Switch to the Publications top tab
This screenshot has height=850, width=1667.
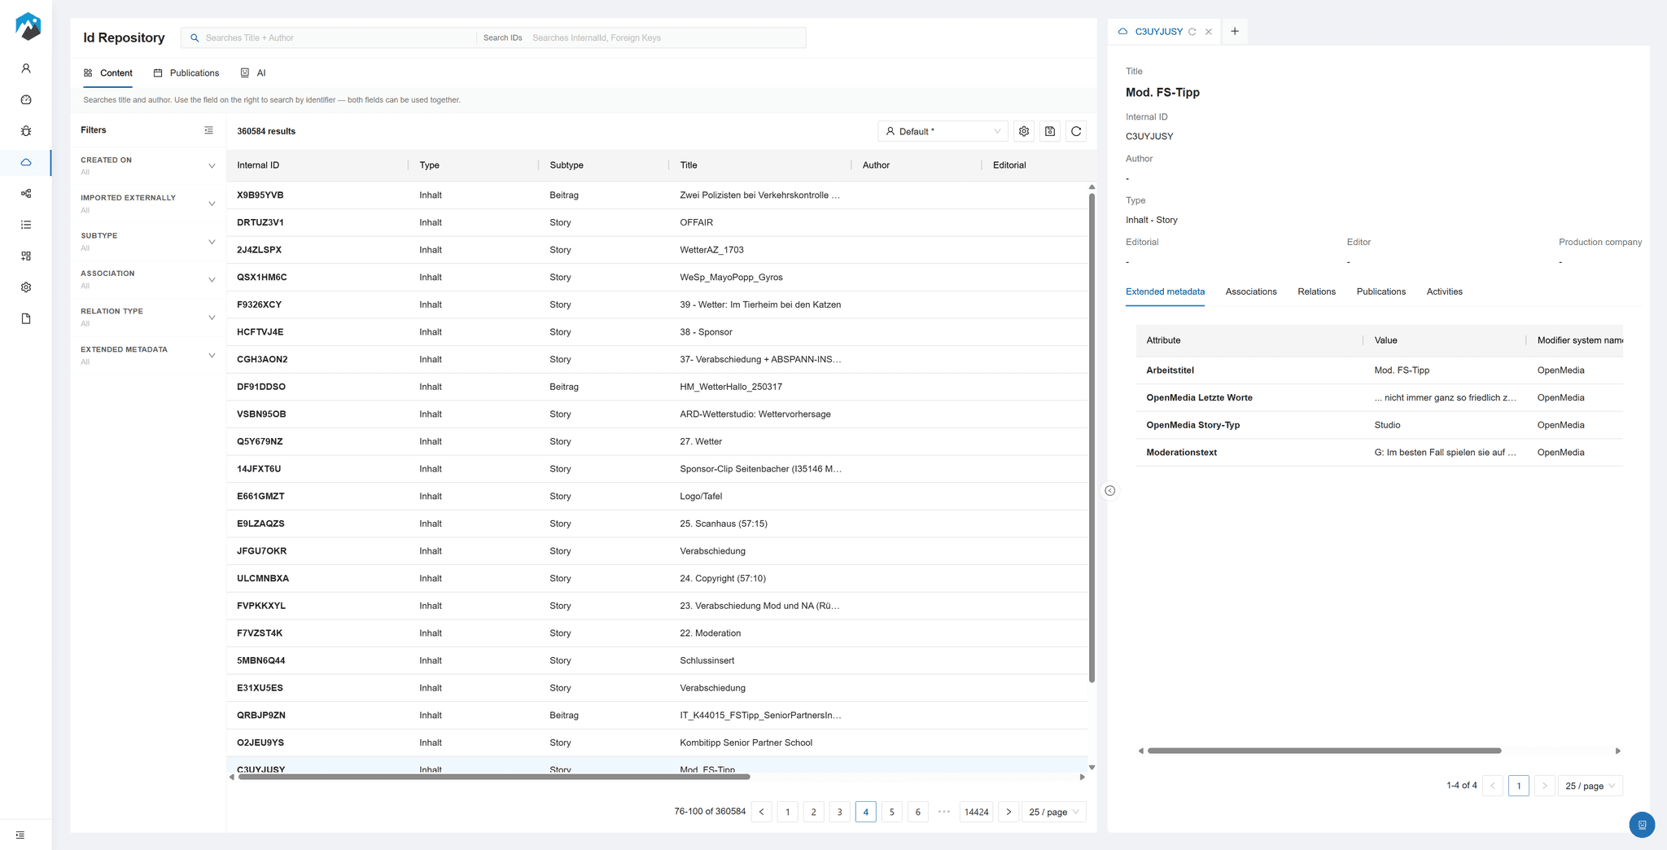(x=186, y=73)
